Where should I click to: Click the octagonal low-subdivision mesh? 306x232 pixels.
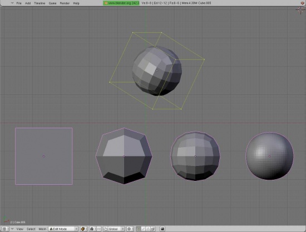[124, 156]
